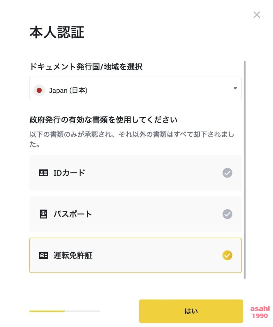Screen dimensions: 273x327
Task: Choose the パスポート option row
Action: point(135,214)
